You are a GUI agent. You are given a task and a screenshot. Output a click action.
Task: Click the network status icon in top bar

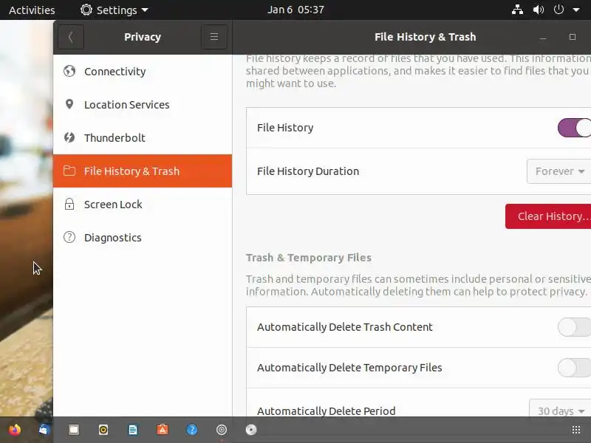[x=517, y=10]
